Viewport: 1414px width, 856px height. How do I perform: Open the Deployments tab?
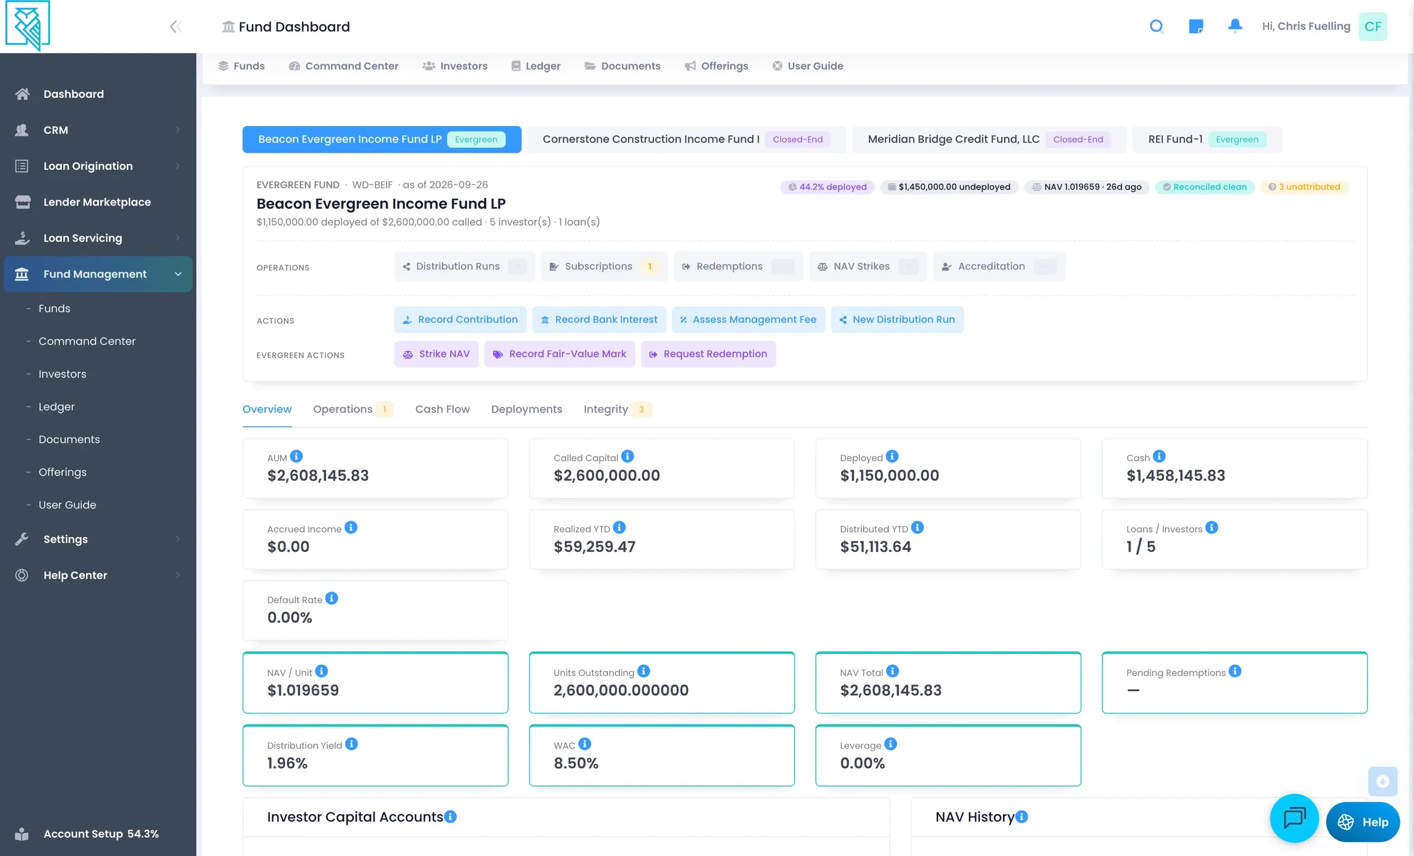(x=527, y=409)
